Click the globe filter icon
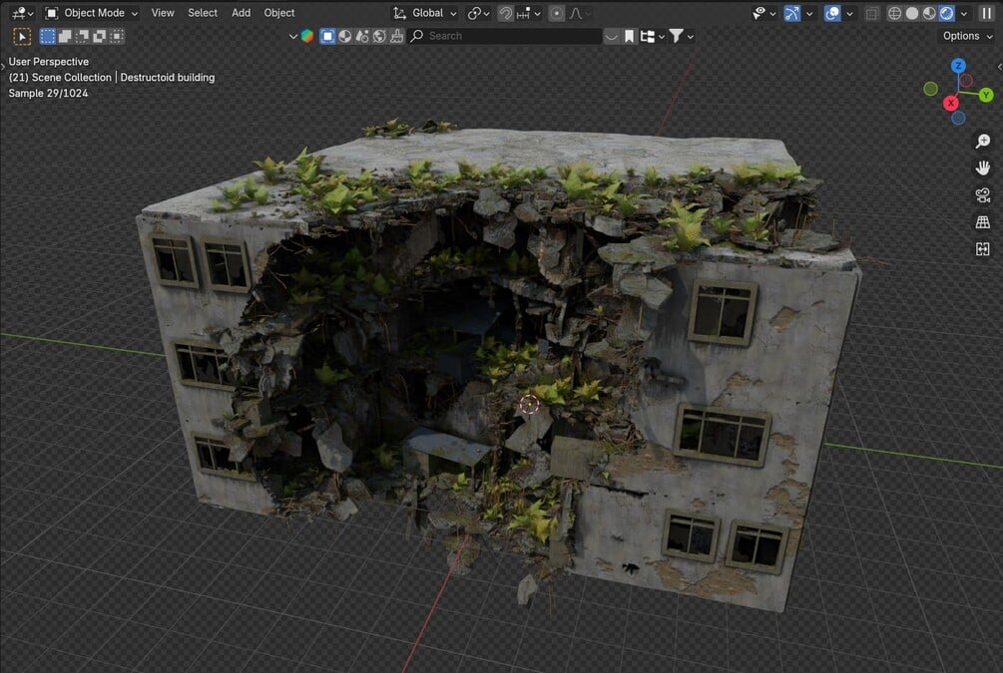The height and width of the screenshot is (673, 1003). pos(379,37)
